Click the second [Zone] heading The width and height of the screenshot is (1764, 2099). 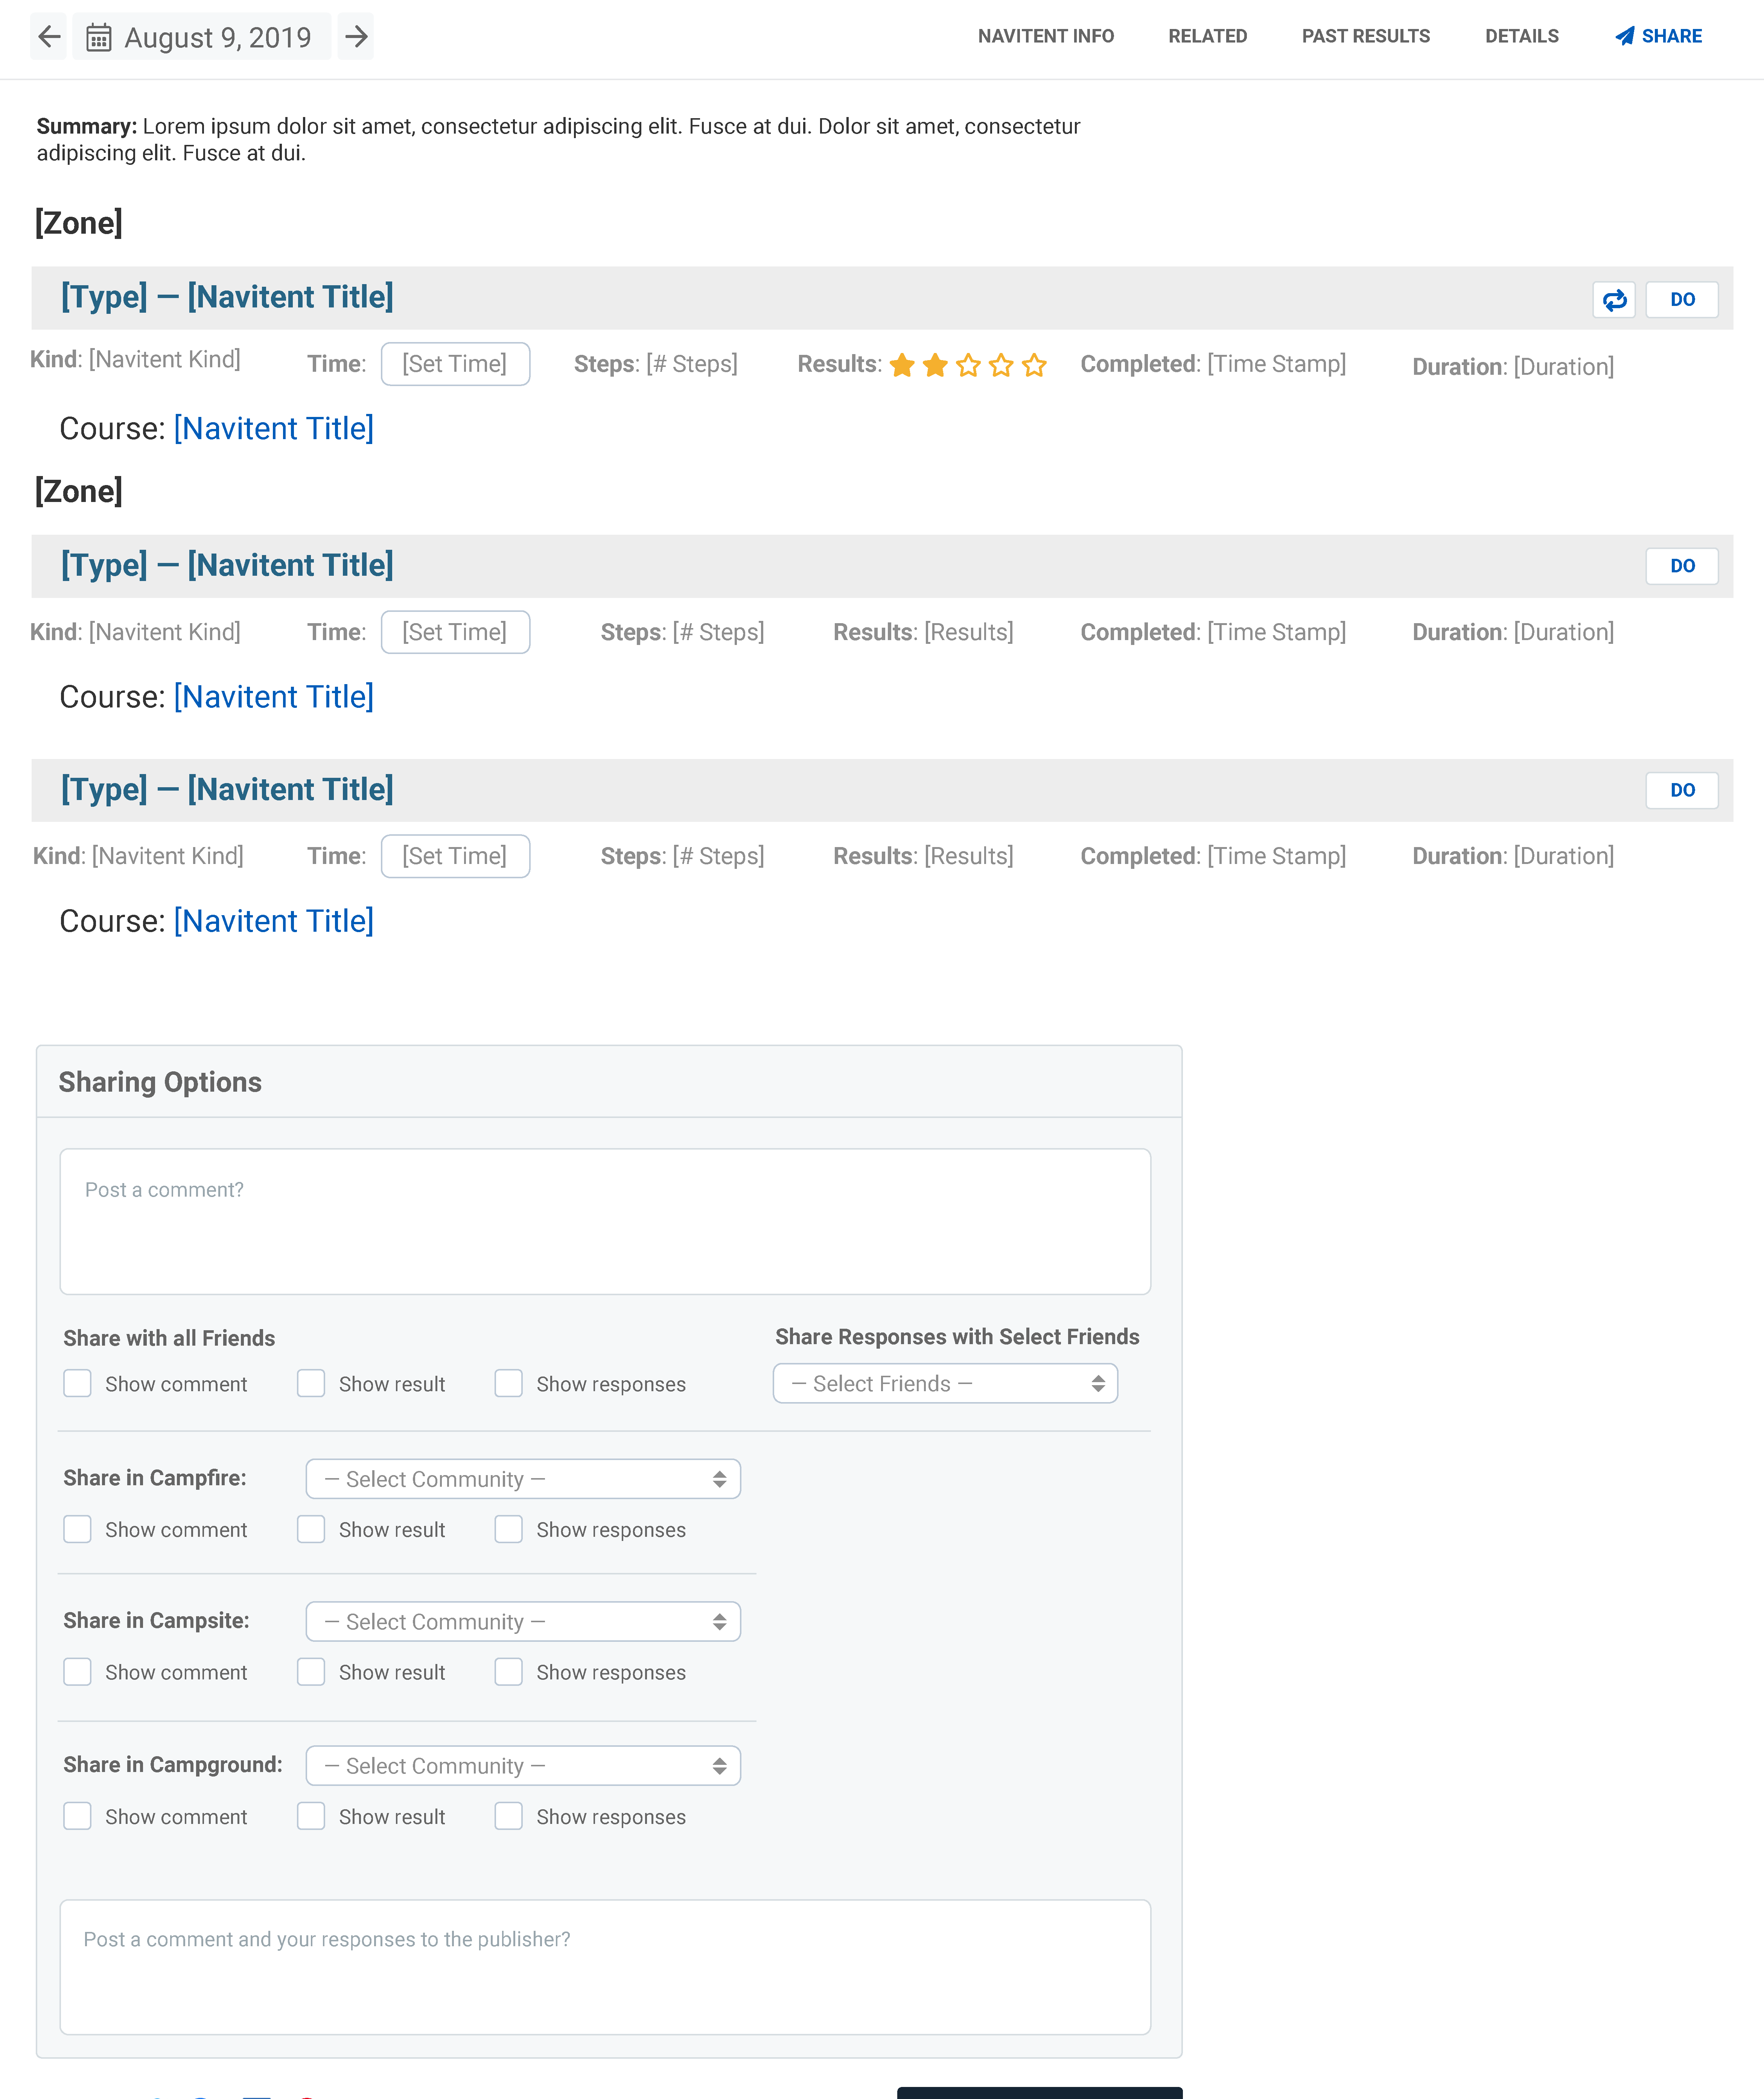click(79, 492)
